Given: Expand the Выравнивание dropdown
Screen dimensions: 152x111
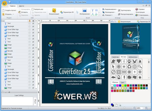Looking at the screenshot, I should tap(110, 9).
